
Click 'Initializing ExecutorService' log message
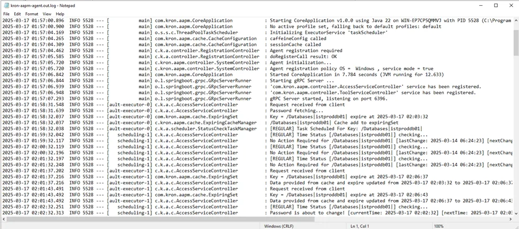(x=329, y=32)
